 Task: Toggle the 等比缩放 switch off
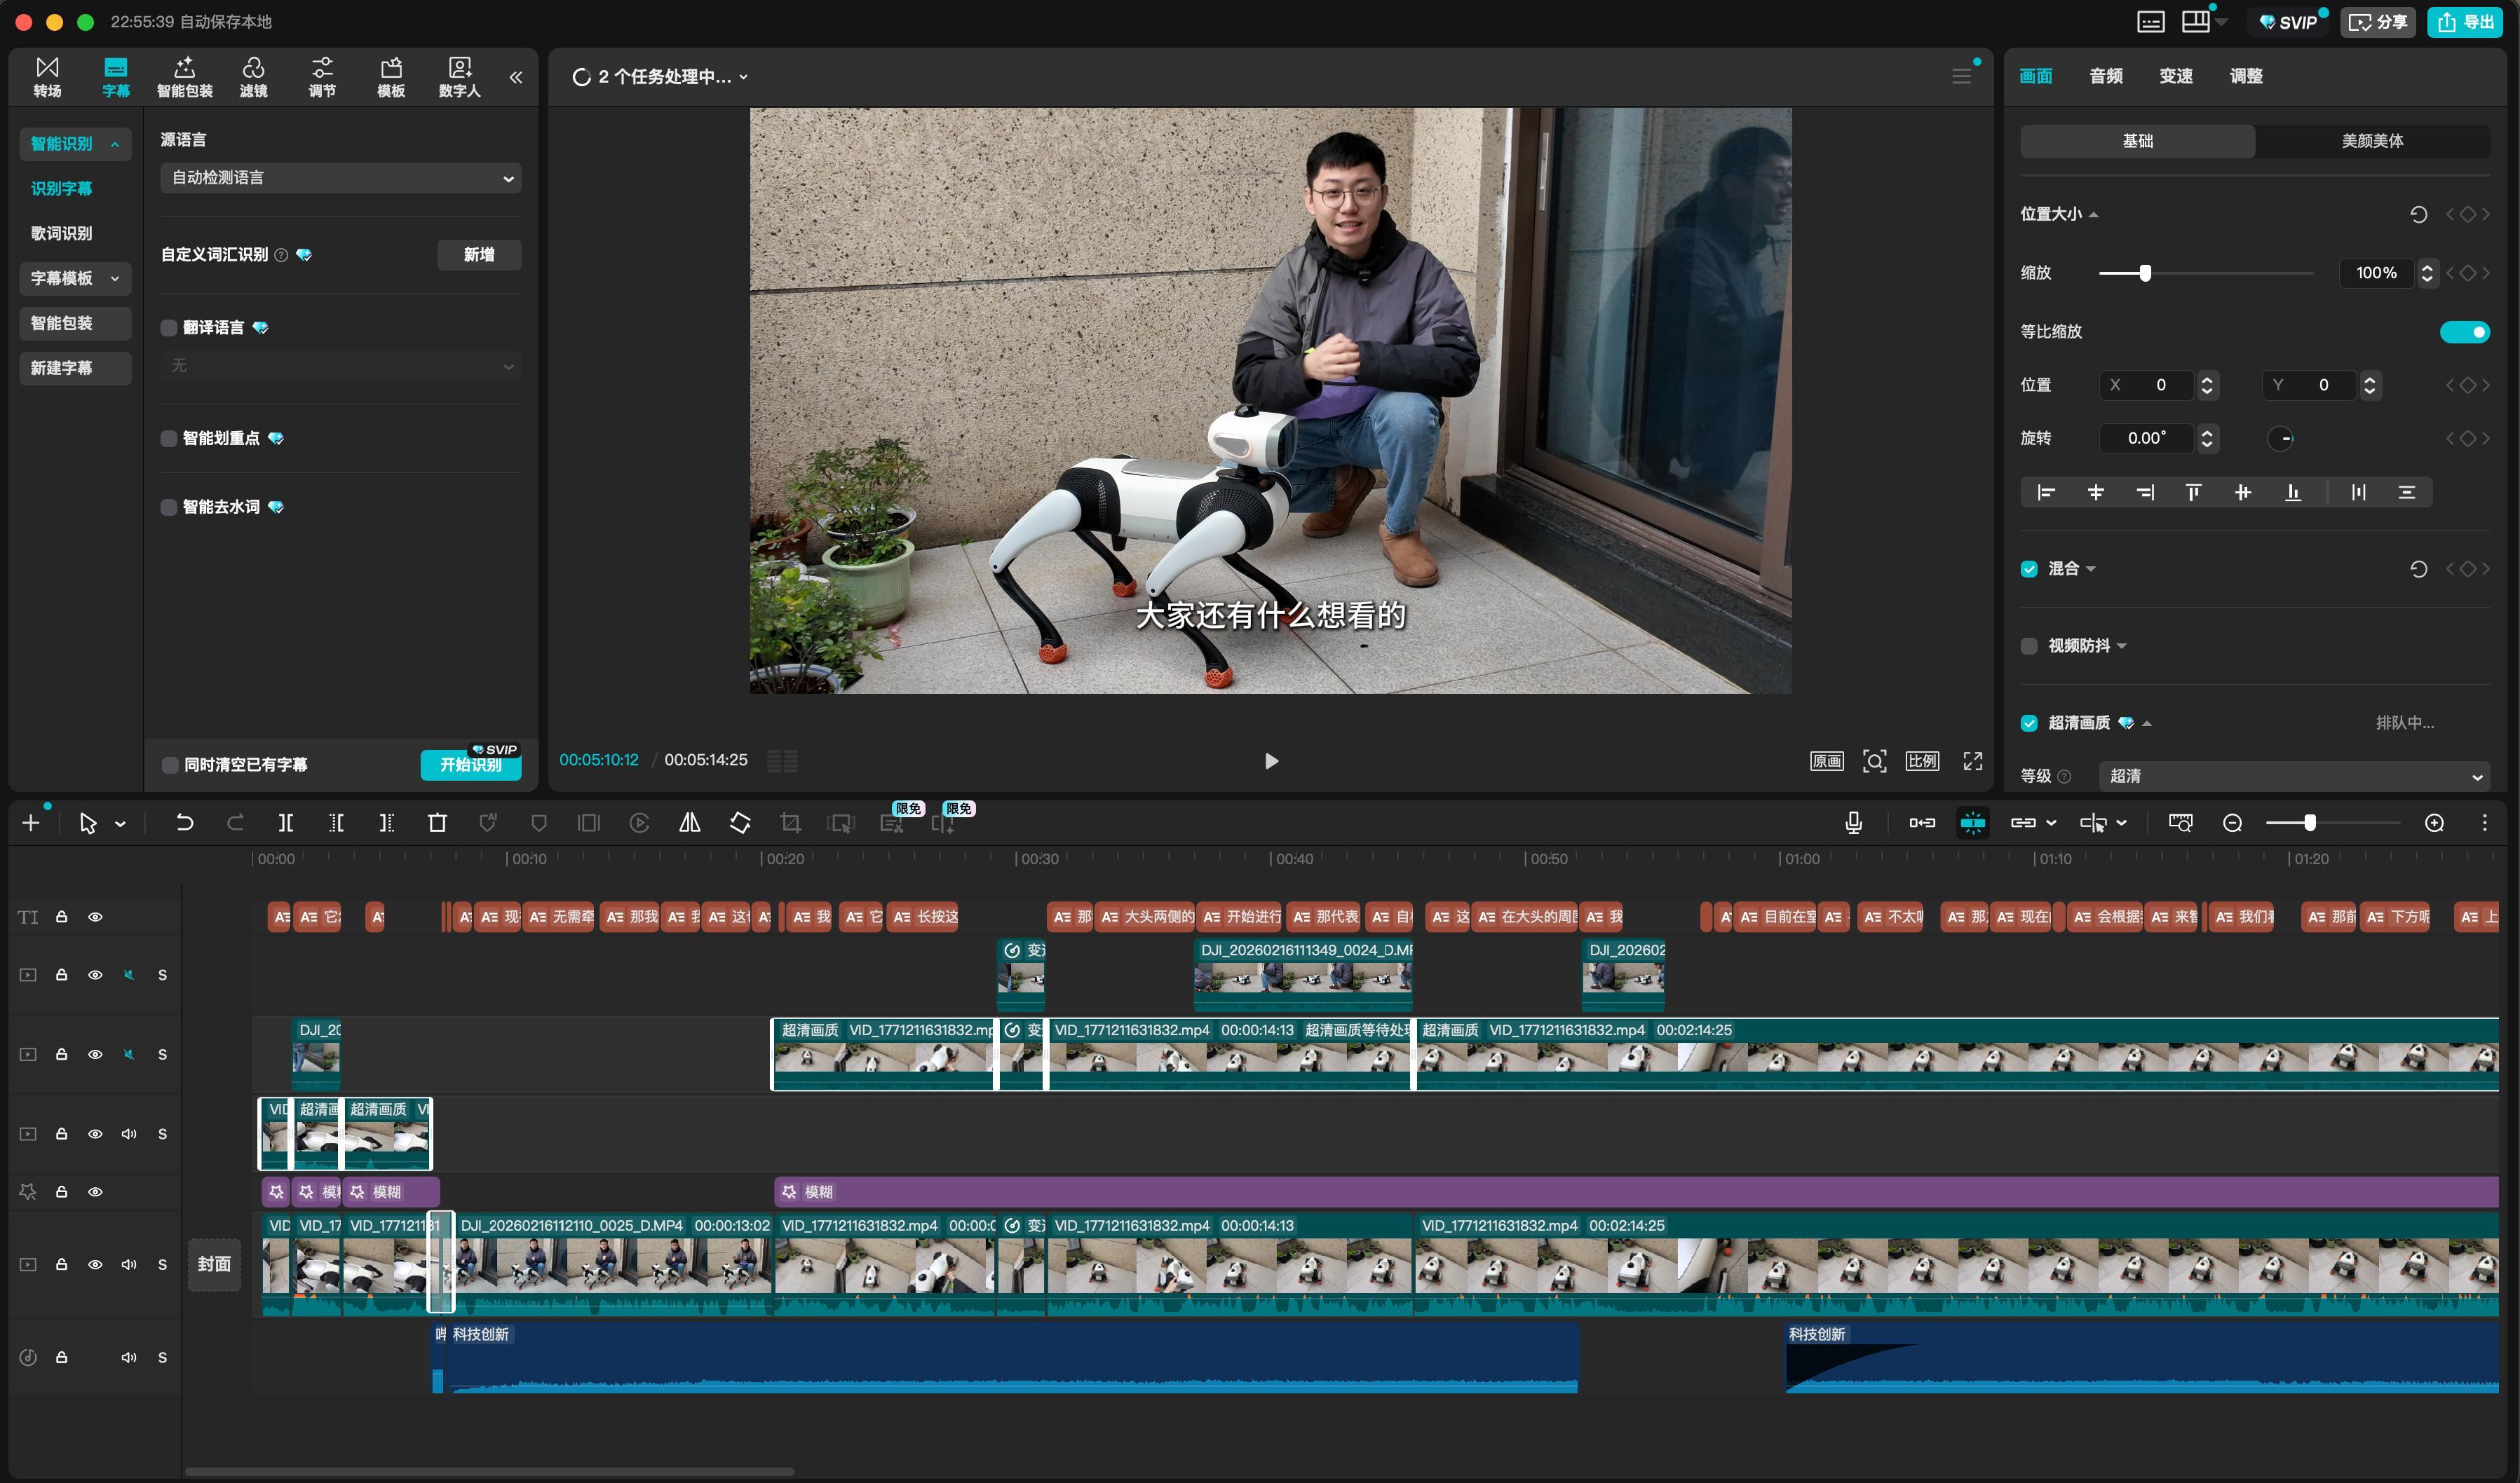tap(2464, 332)
